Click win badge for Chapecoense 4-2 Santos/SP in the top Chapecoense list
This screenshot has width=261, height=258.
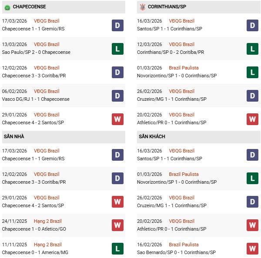point(117,119)
